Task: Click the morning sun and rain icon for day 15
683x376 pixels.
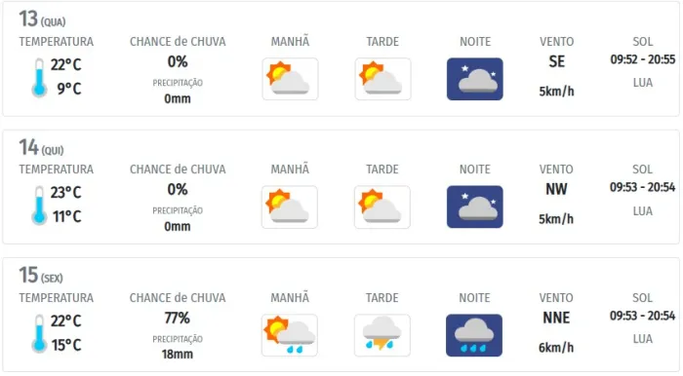Action: point(290,335)
